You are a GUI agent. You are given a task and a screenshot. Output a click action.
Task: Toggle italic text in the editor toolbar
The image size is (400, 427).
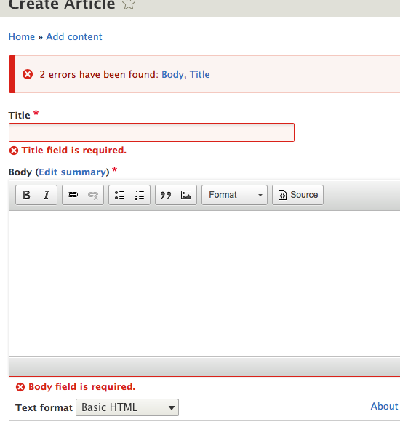coord(47,195)
